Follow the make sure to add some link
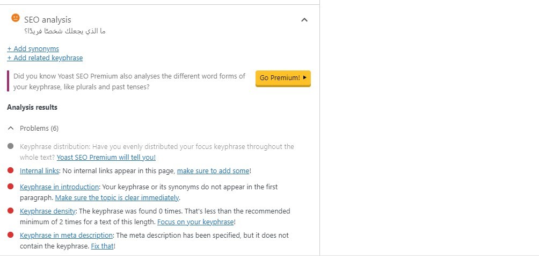Image resolution: width=539 pixels, height=256 pixels. [x=213, y=170]
